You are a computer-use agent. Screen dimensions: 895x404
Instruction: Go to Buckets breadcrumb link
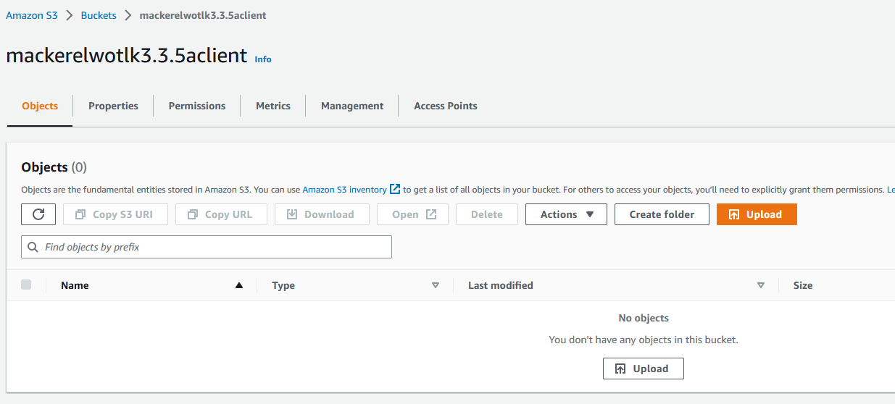[99, 15]
